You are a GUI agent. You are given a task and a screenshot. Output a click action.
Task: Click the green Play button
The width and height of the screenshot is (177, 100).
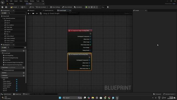click(87, 7)
